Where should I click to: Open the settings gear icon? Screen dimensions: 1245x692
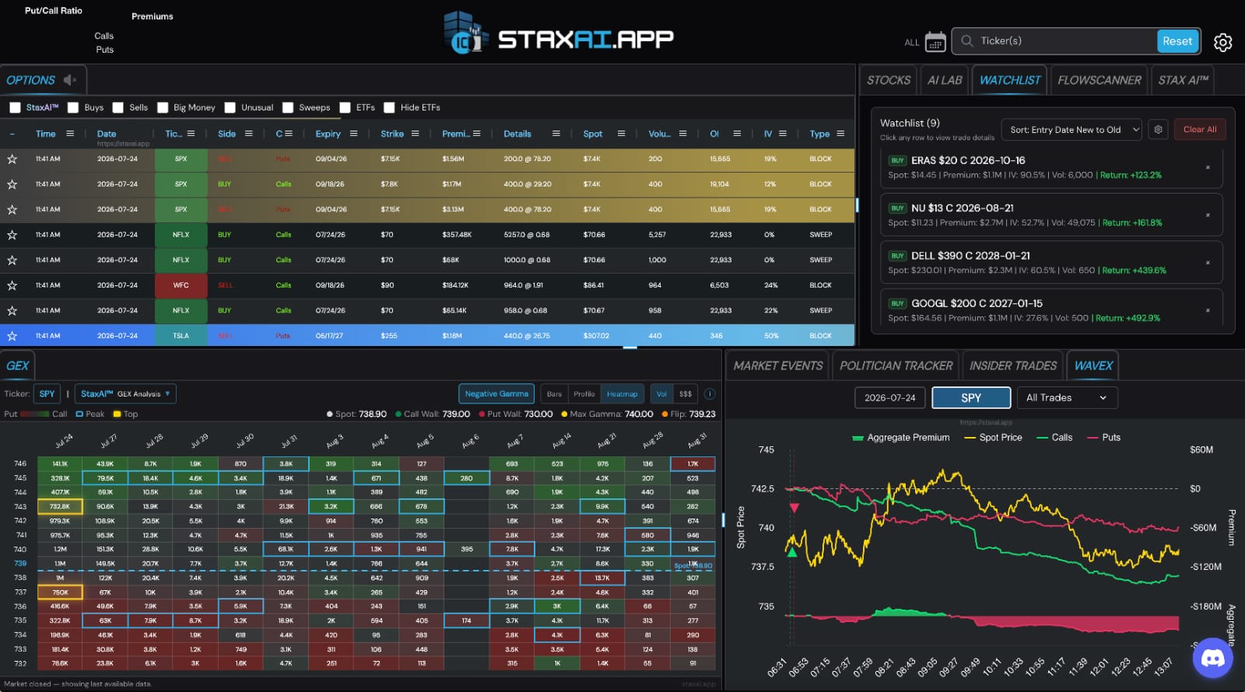(1222, 42)
